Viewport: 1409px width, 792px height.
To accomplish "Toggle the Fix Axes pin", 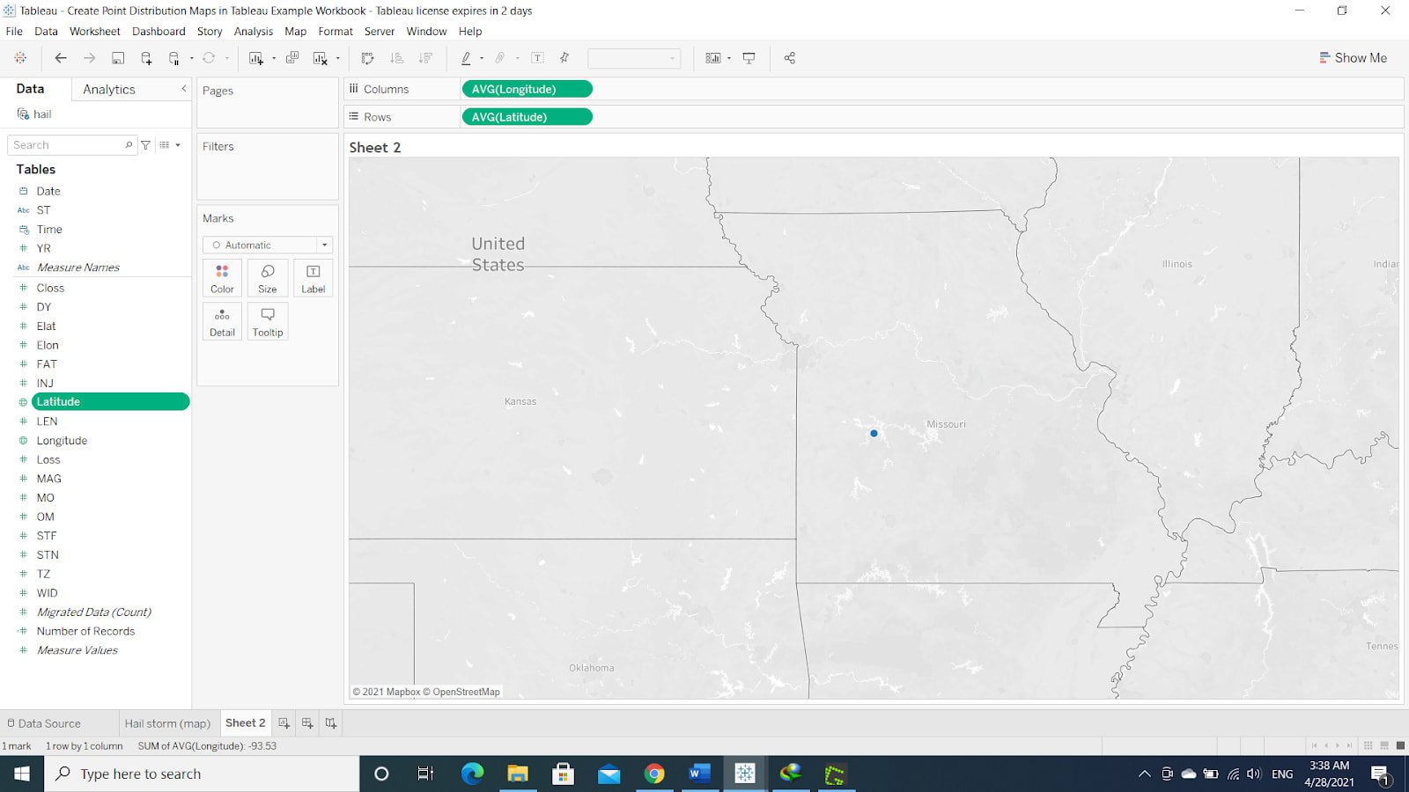I will click(x=564, y=58).
